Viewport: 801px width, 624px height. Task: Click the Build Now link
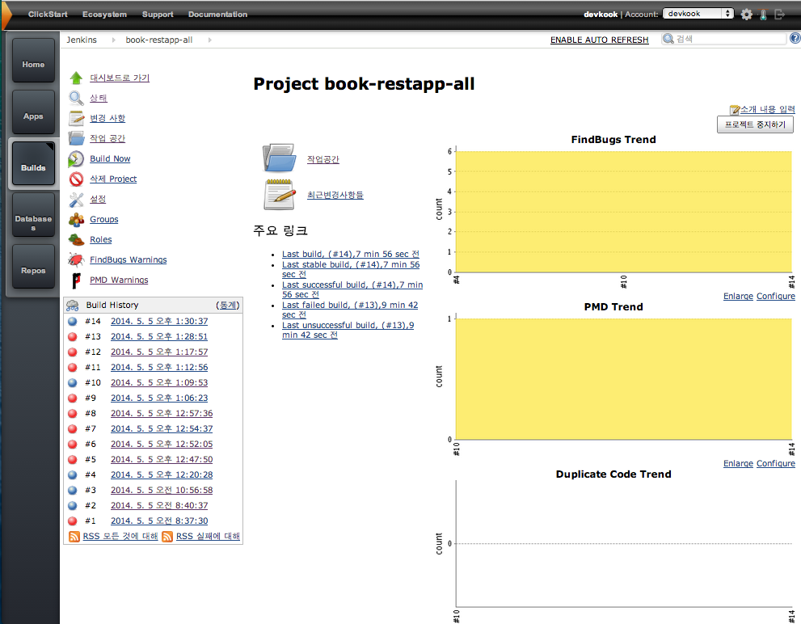tap(110, 159)
